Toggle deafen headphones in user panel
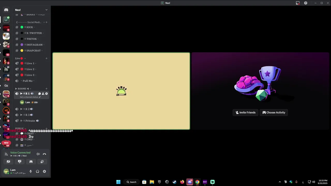Image resolution: width=331 pixels, height=186 pixels. (37, 171)
